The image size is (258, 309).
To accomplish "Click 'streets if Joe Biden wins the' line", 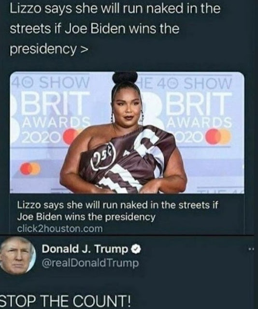I will point(95,29).
